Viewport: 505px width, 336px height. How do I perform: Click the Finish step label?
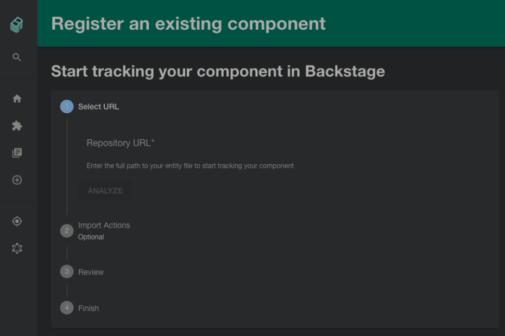coord(89,308)
